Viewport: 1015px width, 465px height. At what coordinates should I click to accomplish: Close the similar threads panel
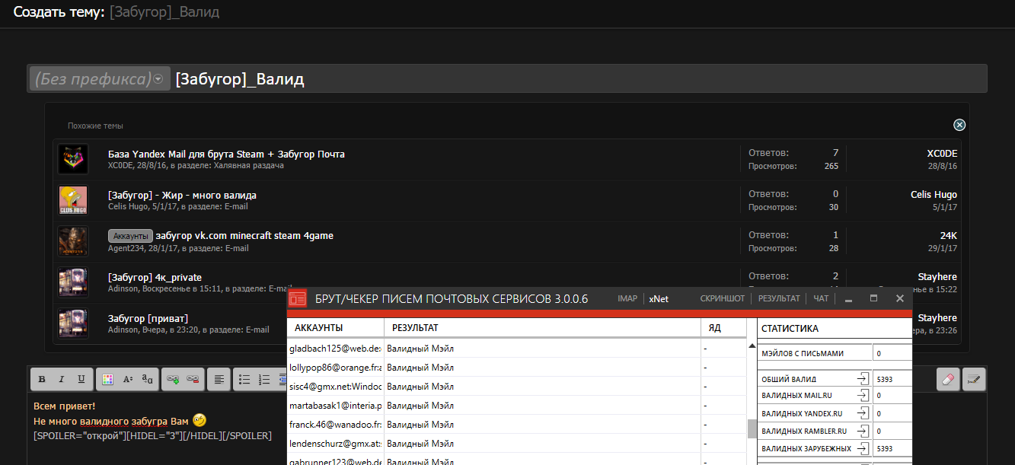coord(959,125)
